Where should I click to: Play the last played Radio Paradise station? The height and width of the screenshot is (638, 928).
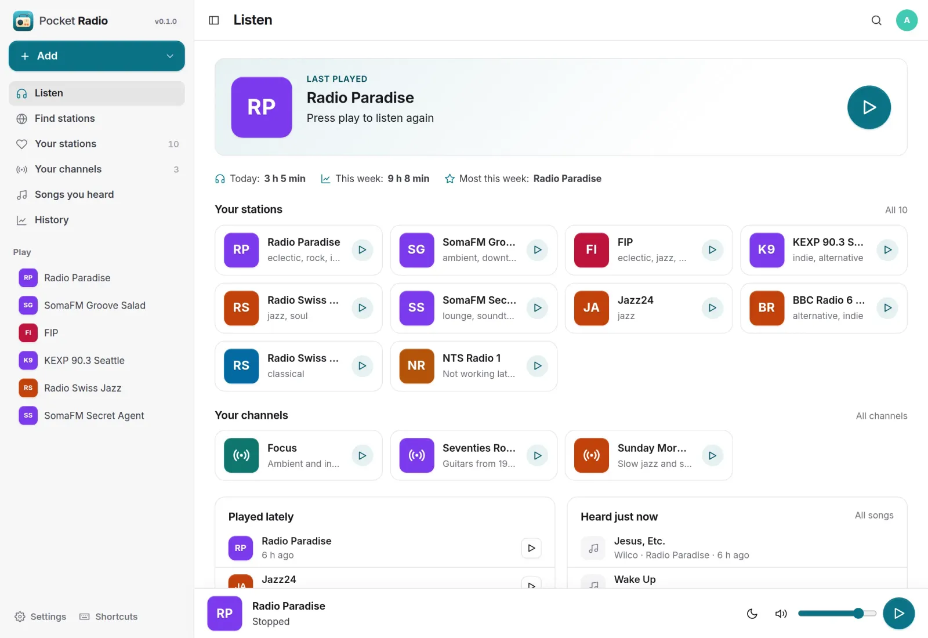point(869,107)
